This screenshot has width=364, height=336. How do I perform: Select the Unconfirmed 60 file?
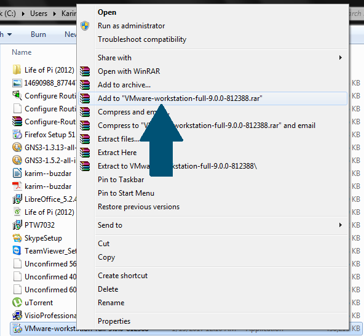44,290
